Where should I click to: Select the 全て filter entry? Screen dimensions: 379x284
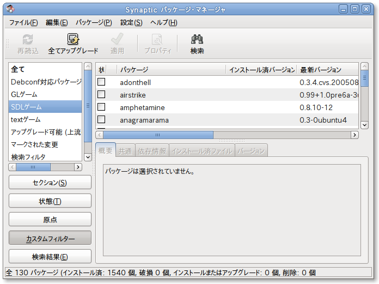(45, 69)
